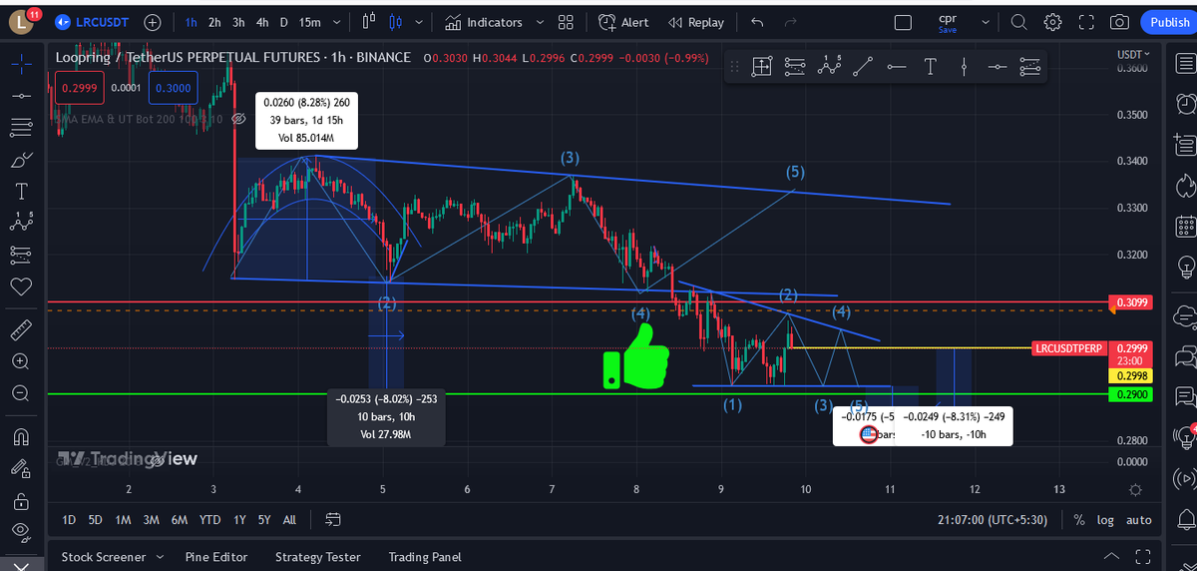This screenshot has width=1197, height=571.
Task: Expand the chart style dropdown arrow
Action: [418, 22]
